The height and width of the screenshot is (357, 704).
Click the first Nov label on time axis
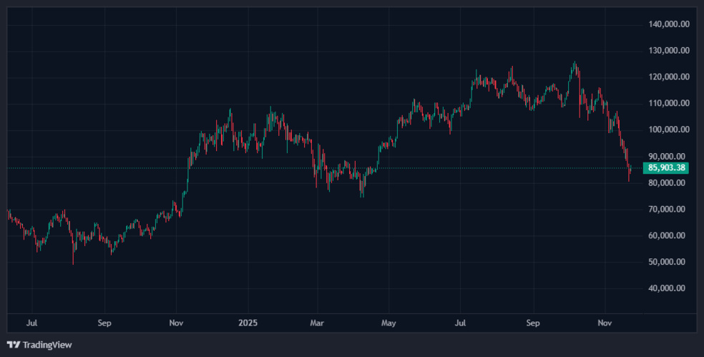pos(176,323)
